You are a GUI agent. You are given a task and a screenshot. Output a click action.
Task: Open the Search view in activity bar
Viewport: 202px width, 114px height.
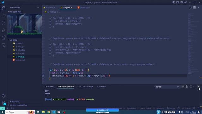pyautogui.click(x=3, y=16)
